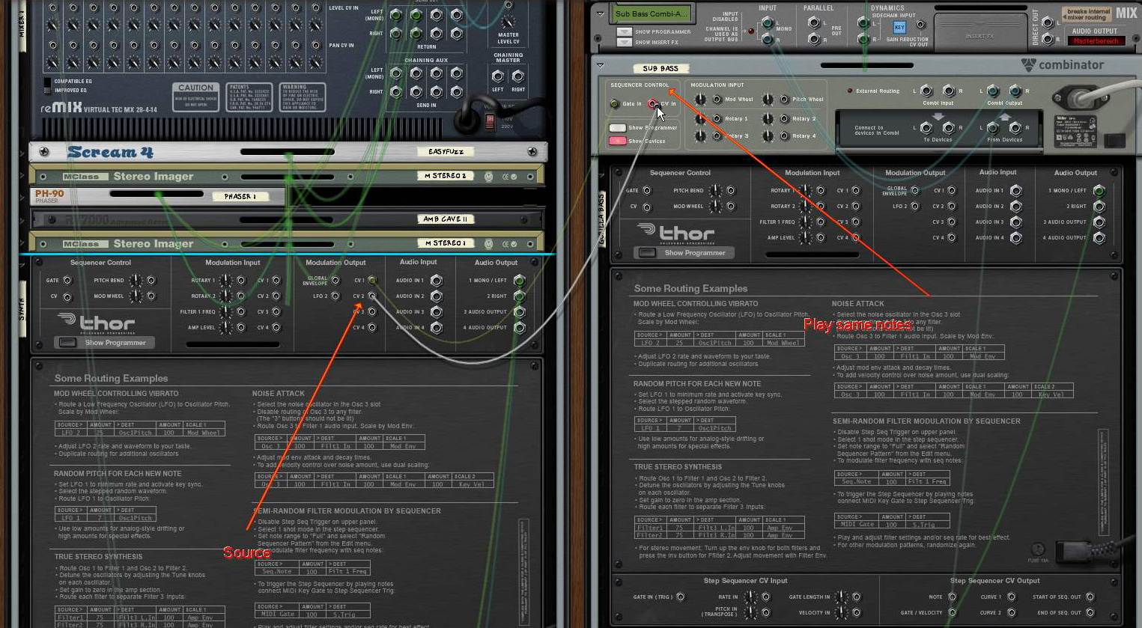Click Audio In 3 jack on Gorilla Bass Thor
Viewport: 1142px width, 628px height.
pyautogui.click(x=1016, y=222)
